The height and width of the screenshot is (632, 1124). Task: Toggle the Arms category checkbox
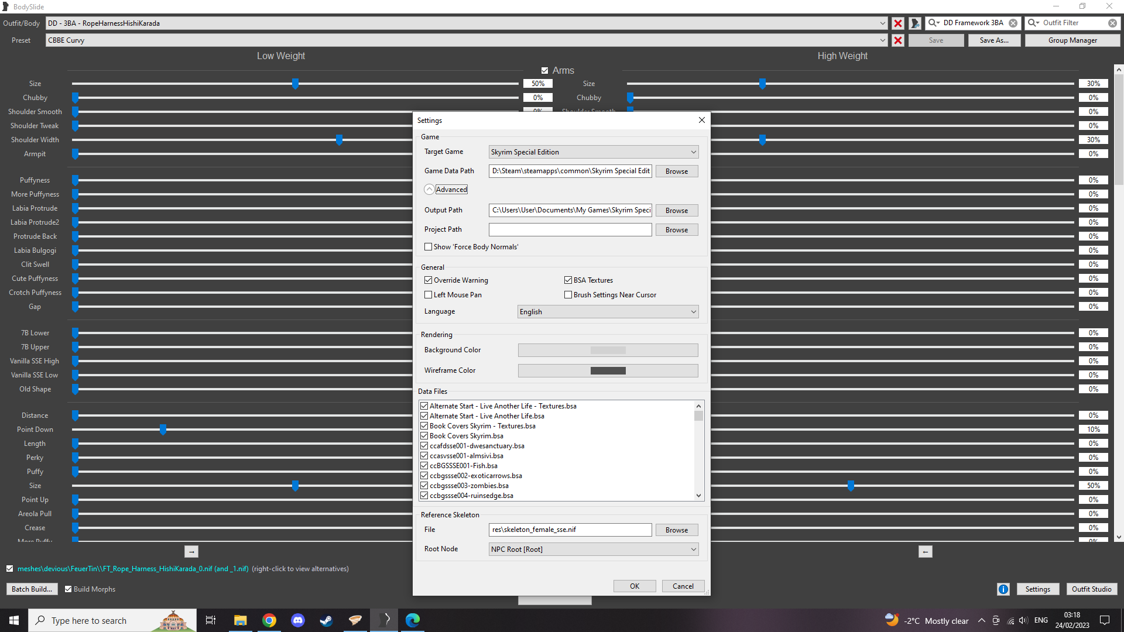coord(544,71)
